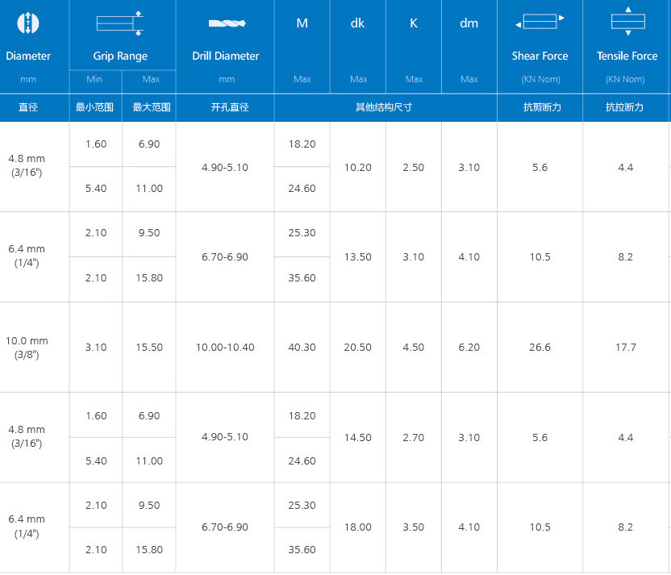This screenshot has height=575, width=671.
Task: Click the drill bit icon
Action: pos(225,23)
